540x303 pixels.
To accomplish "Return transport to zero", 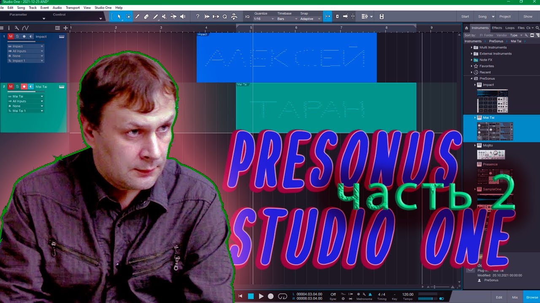I will click(241, 296).
